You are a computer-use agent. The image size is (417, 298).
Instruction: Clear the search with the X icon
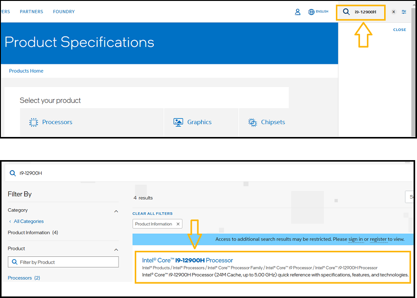coord(393,12)
